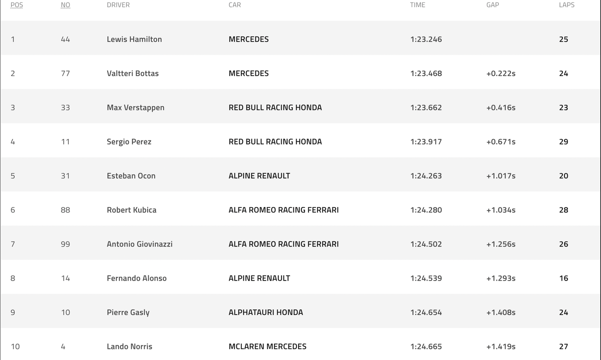The width and height of the screenshot is (601, 360).
Task: Click Lando Norris driver name
Action: [x=130, y=346]
